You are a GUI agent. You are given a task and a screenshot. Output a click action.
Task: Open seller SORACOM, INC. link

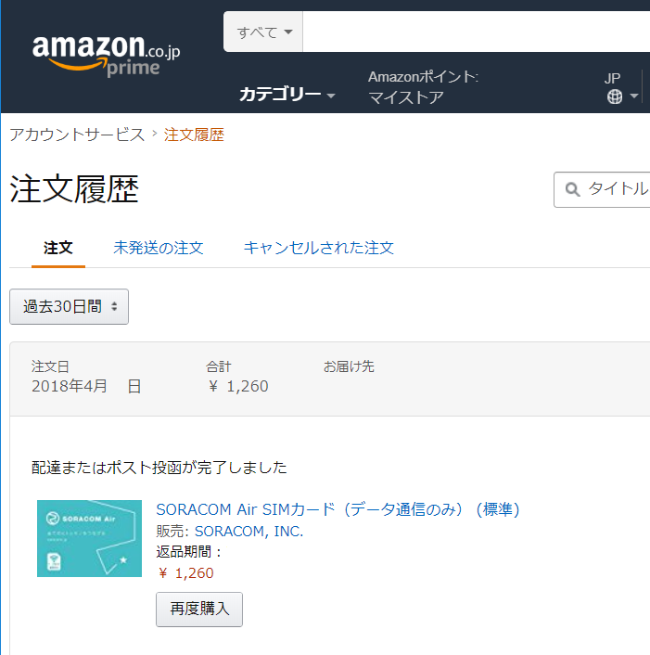249,532
